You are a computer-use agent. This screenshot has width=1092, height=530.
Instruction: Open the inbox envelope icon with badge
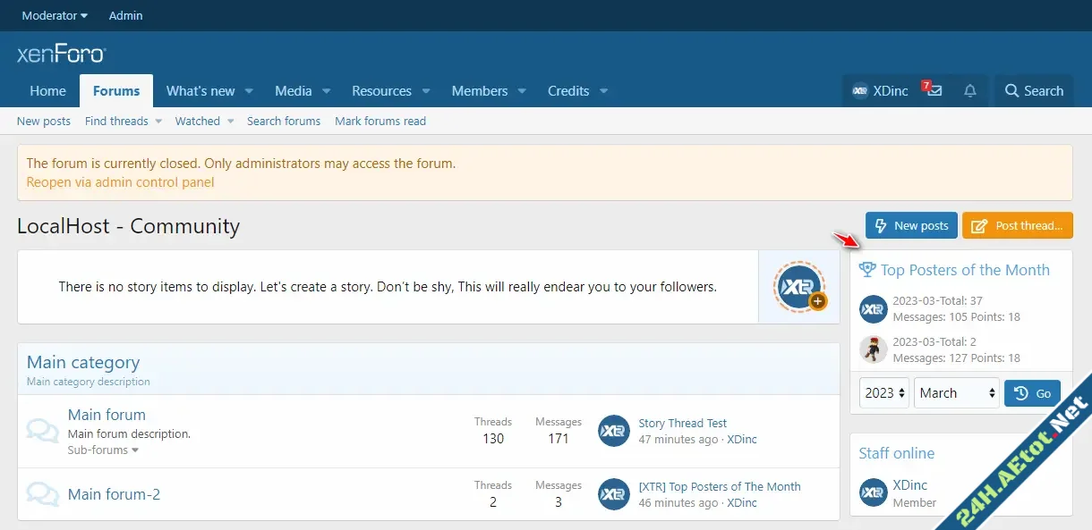(x=934, y=91)
